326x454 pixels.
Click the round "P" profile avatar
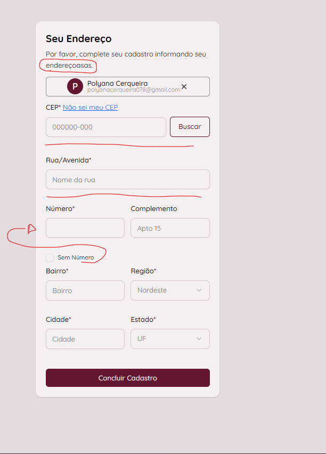tap(75, 86)
